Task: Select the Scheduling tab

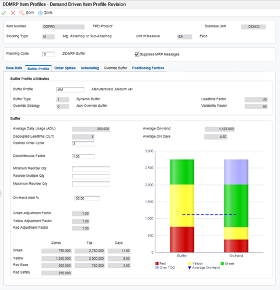Action: pyautogui.click(x=90, y=68)
